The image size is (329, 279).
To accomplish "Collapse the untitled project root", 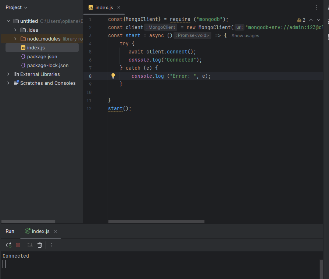I will tap(8, 21).
